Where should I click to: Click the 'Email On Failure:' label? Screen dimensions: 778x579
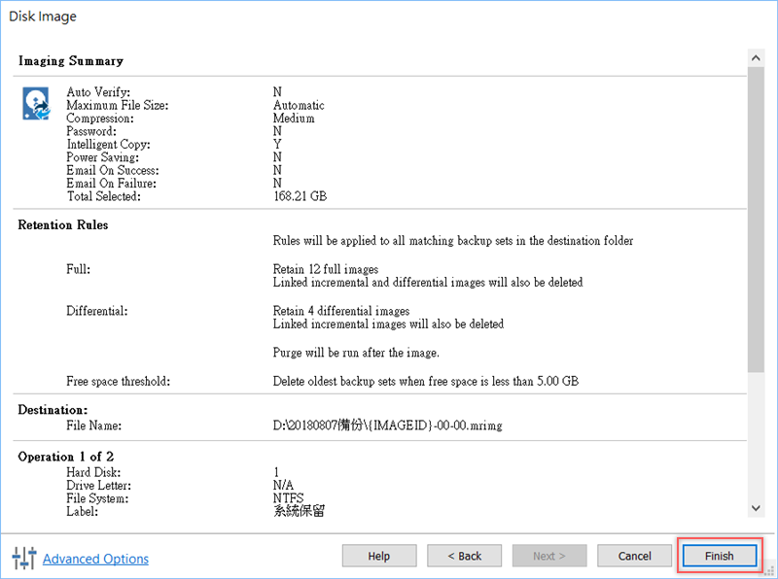[x=111, y=183]
